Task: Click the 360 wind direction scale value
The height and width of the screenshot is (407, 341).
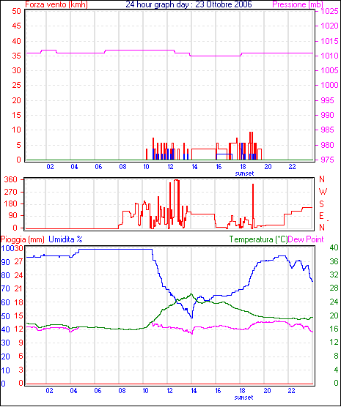Action: pyautogui.click(x=11, y=179)
